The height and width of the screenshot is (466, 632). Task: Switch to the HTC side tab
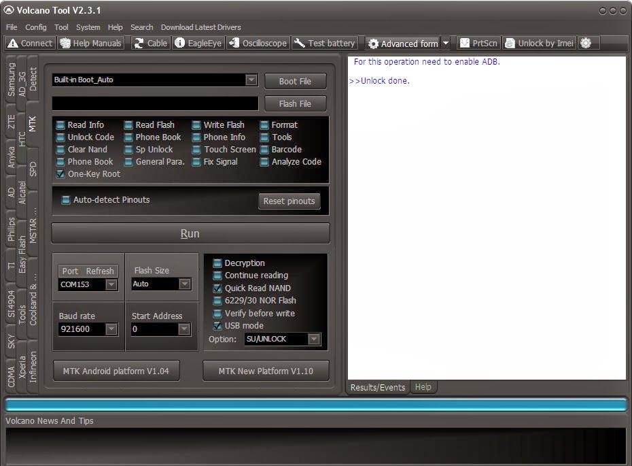[x=22, y=139]
